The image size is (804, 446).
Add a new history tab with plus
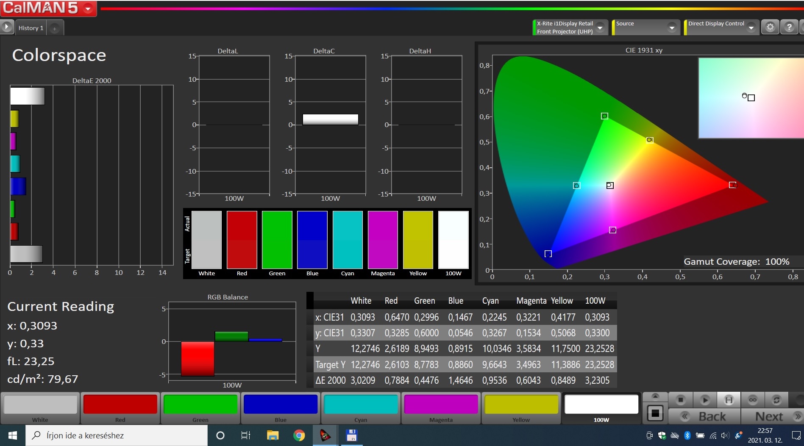[55, 28]
